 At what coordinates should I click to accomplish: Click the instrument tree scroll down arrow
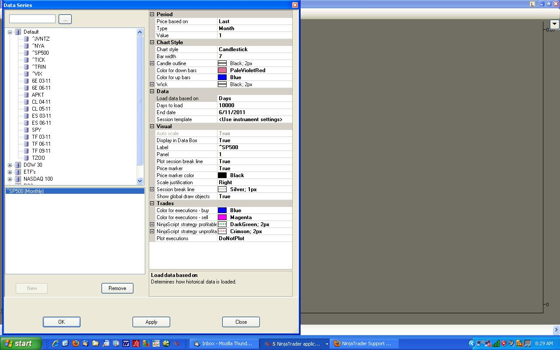coord(140,181)
